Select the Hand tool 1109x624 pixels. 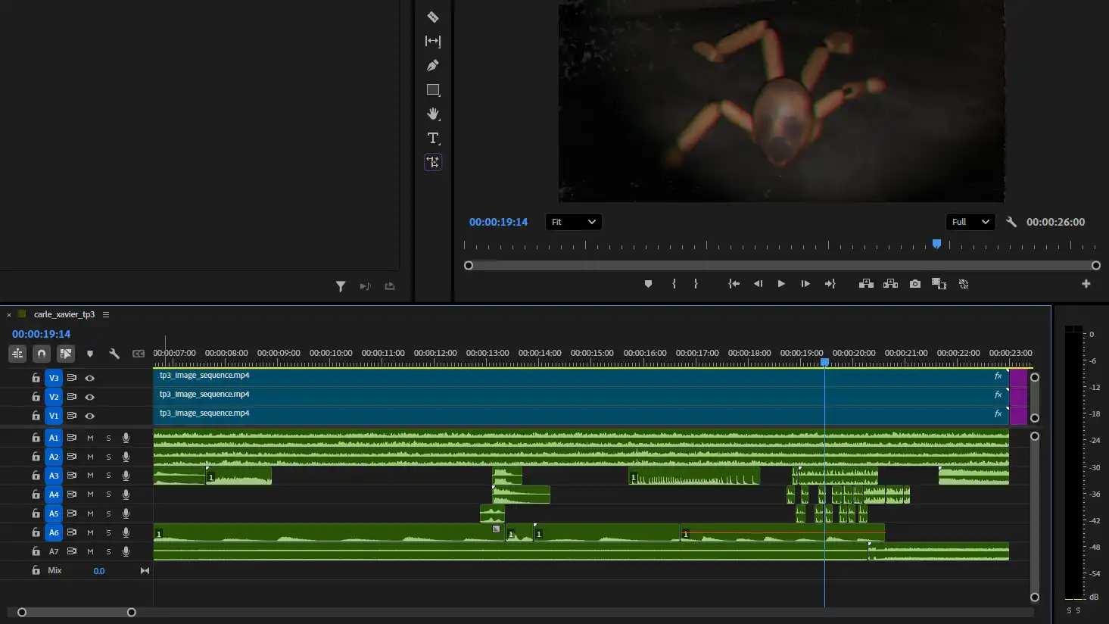click(433, 114)
